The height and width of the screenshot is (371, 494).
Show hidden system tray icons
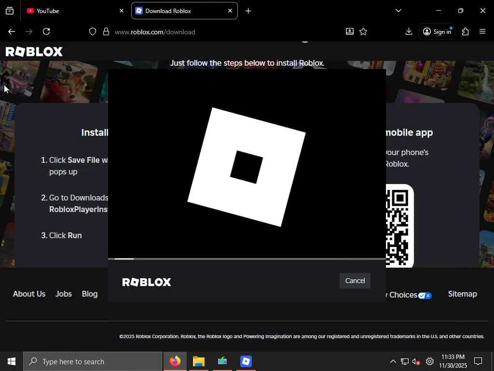click(x=393, y=361)
